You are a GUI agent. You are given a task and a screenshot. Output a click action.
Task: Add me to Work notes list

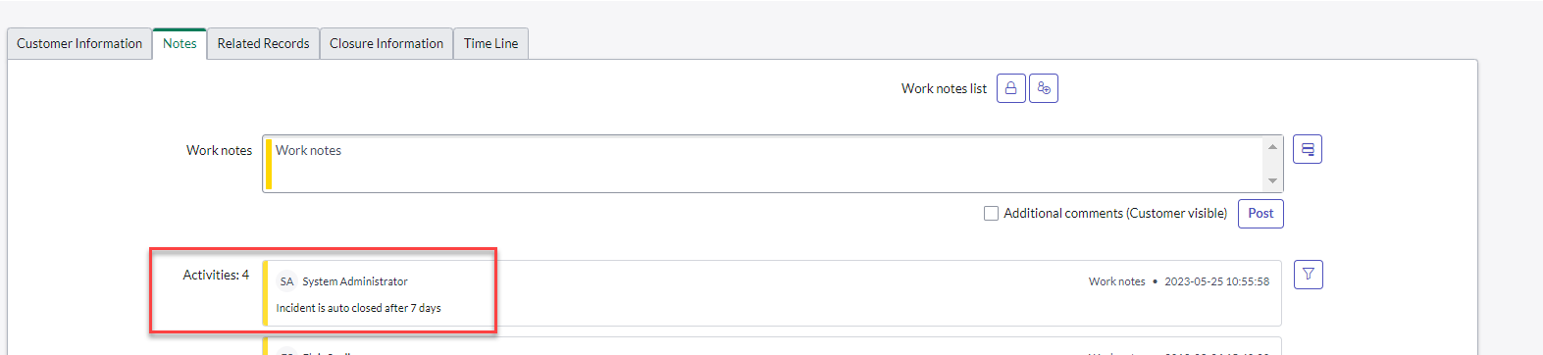pyautogui.click(x=1044, y=88)
